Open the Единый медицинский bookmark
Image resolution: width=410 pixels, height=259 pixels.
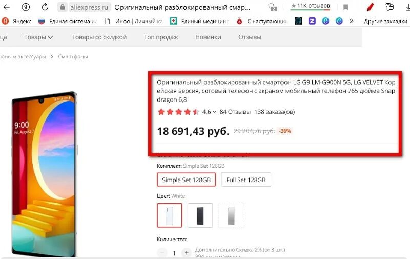point(199,21)
